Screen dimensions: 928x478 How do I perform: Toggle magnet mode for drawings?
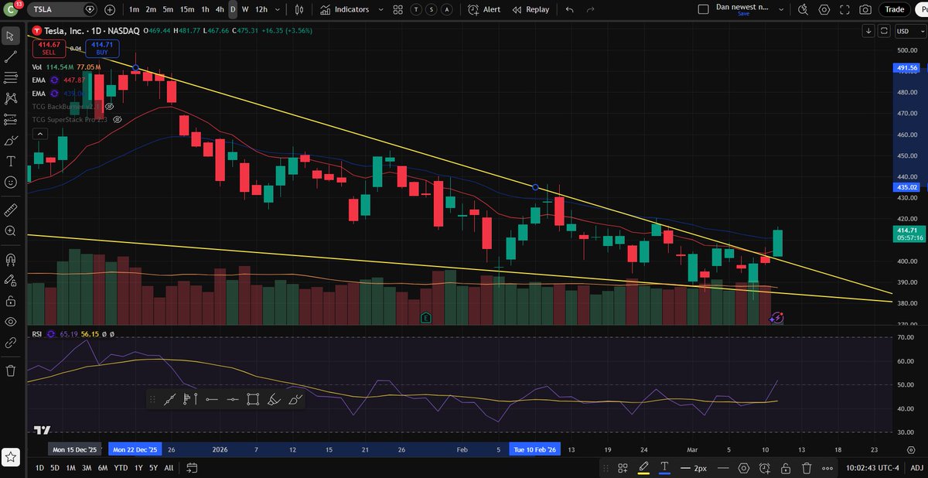(11, 259)
